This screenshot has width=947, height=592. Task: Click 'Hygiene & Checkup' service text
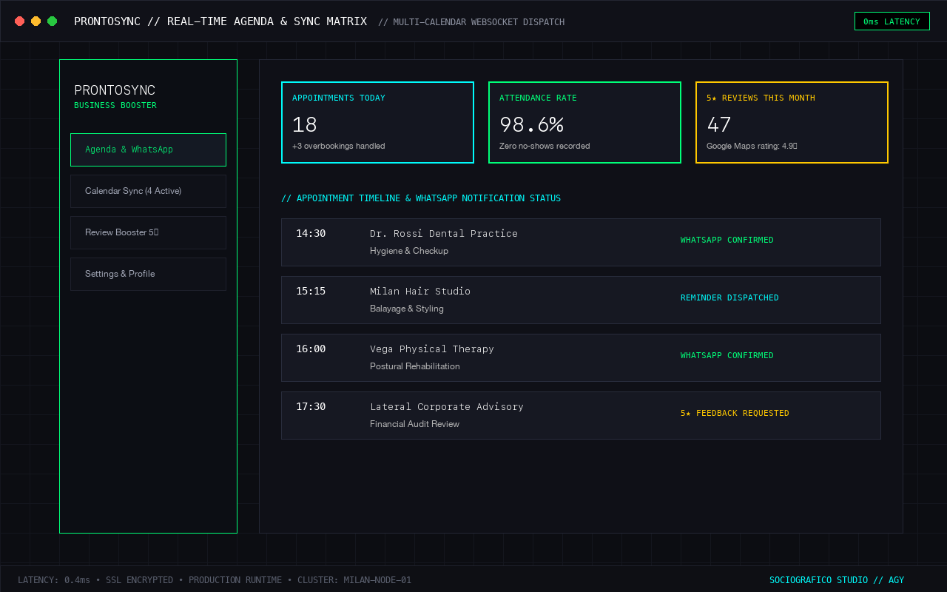[409, 251]
